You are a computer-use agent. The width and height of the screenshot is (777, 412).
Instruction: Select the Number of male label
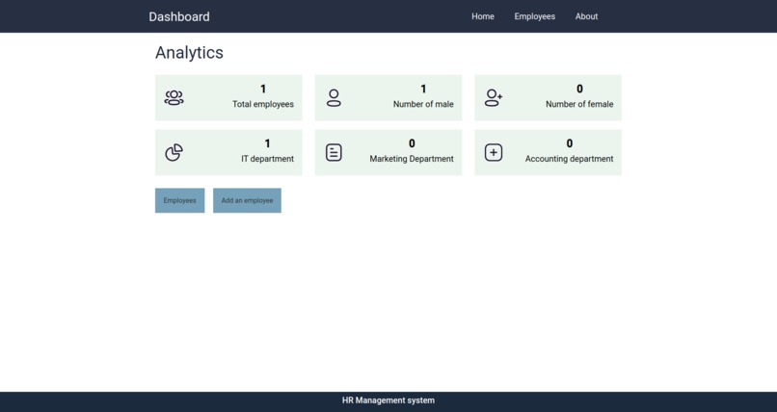coord(423,104)
